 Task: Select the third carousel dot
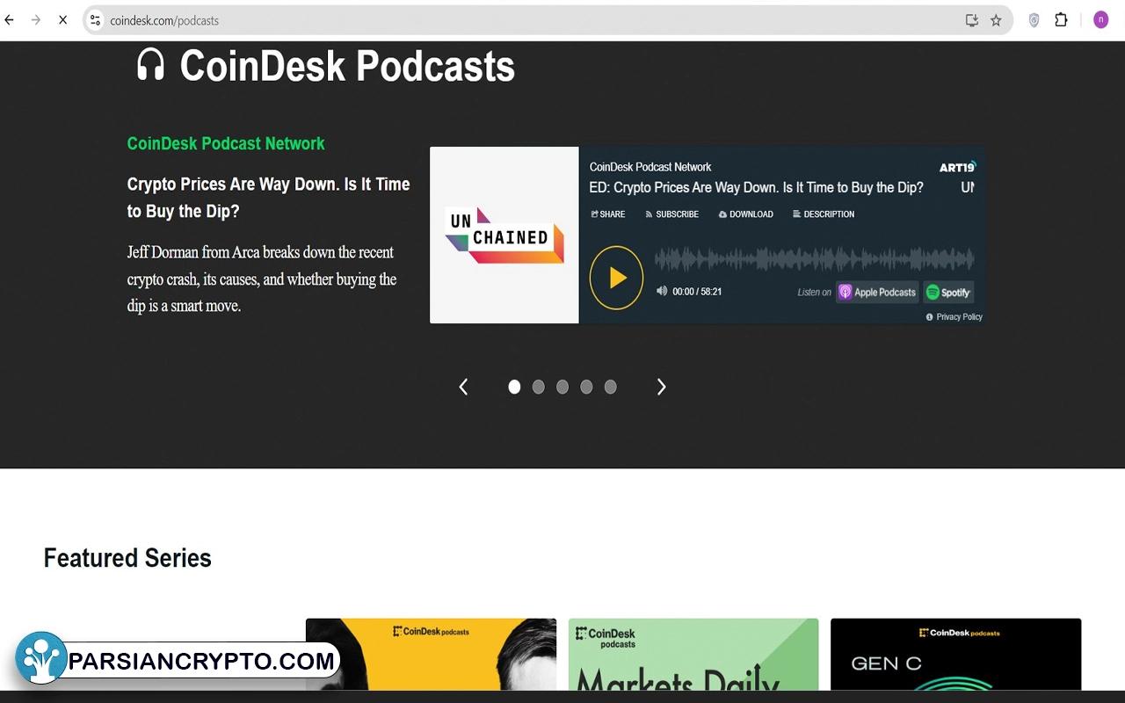click(562, 387)
